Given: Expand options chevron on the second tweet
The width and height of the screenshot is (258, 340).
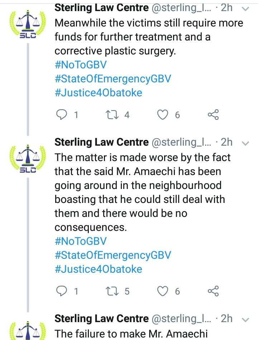Looking at the screenshot, I should [x=245, y=143].
